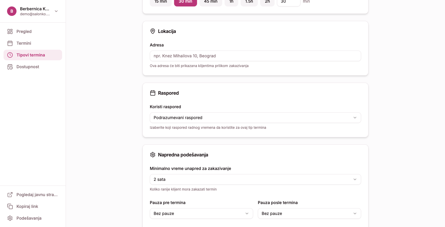
Task: Select the 15 min duration option
Action: pyautogui.click(x=161, y=2)
